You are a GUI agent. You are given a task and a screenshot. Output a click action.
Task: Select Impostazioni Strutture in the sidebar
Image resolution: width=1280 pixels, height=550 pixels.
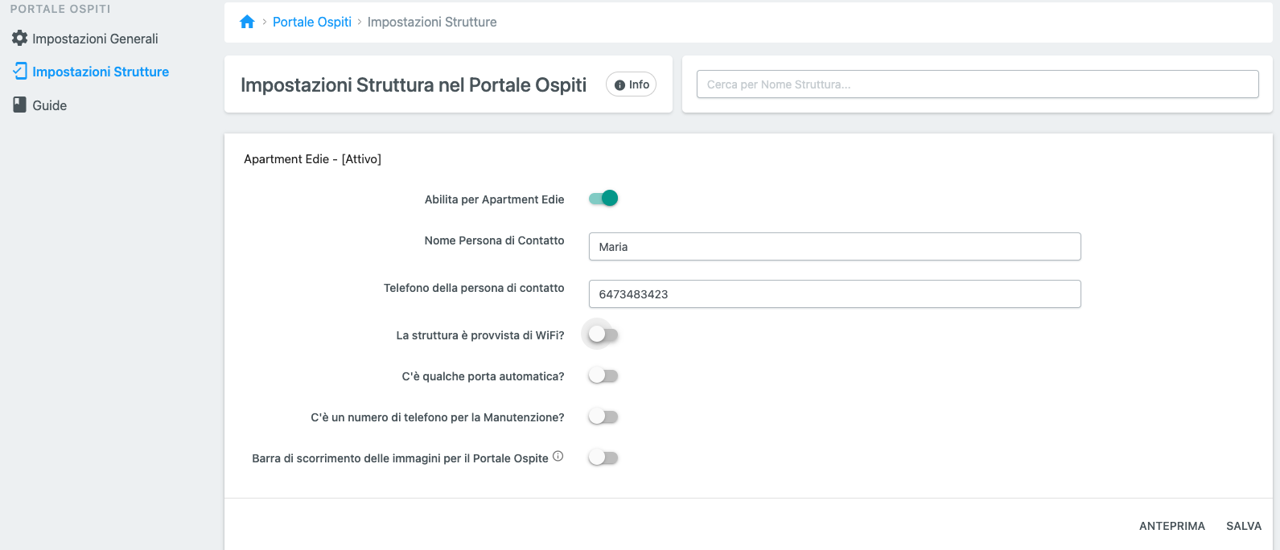101,72
